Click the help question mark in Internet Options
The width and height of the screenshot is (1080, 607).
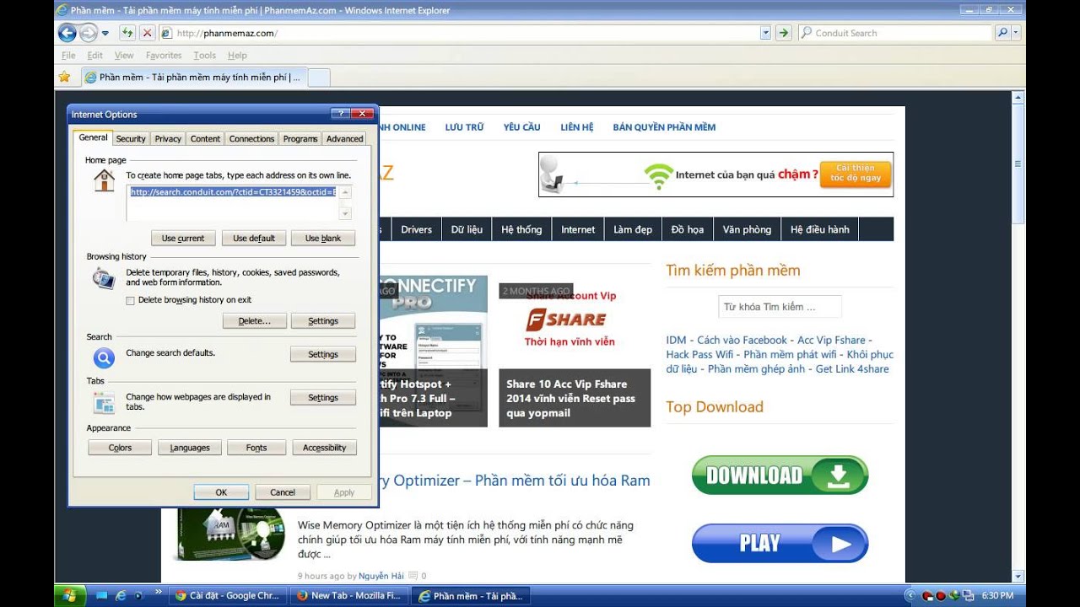(340, 114)
